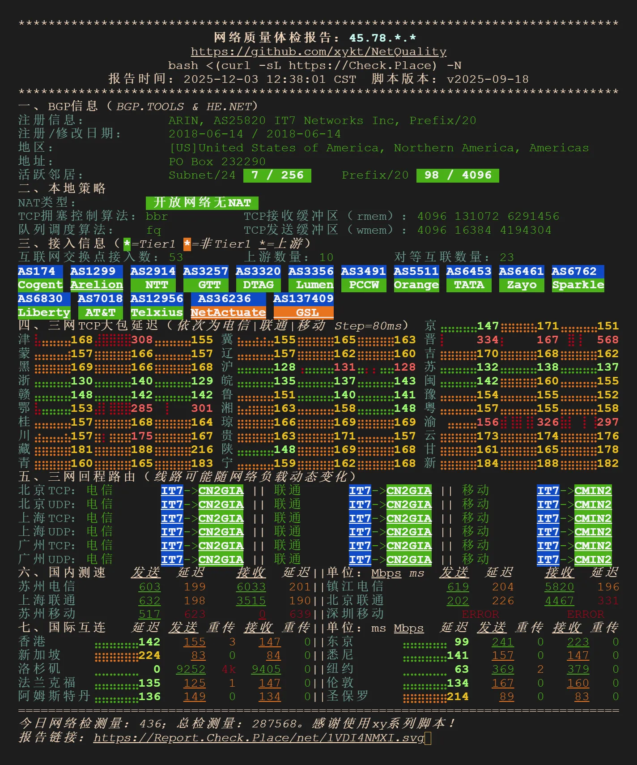Click CMIN2 in the 北京TCP route row
The height and width of the screenshot is (765, 637).
[x=593, y=491]
